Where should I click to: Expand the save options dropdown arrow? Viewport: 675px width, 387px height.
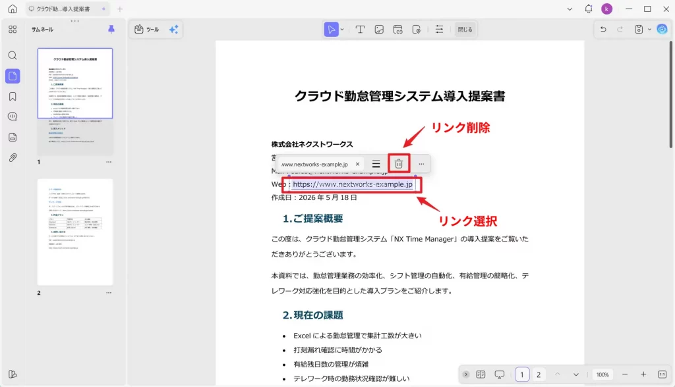pos(649,30)
